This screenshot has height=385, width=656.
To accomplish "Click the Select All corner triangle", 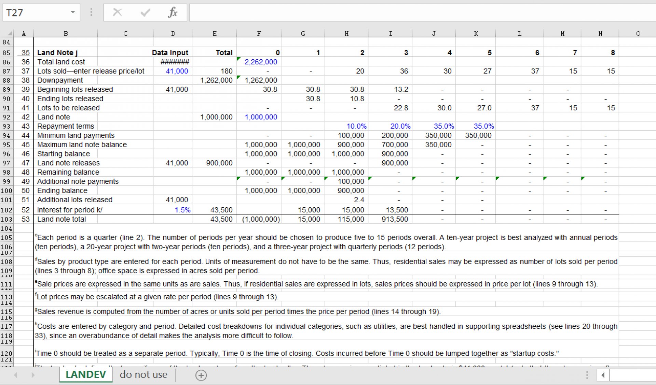I will click(10, 33).
